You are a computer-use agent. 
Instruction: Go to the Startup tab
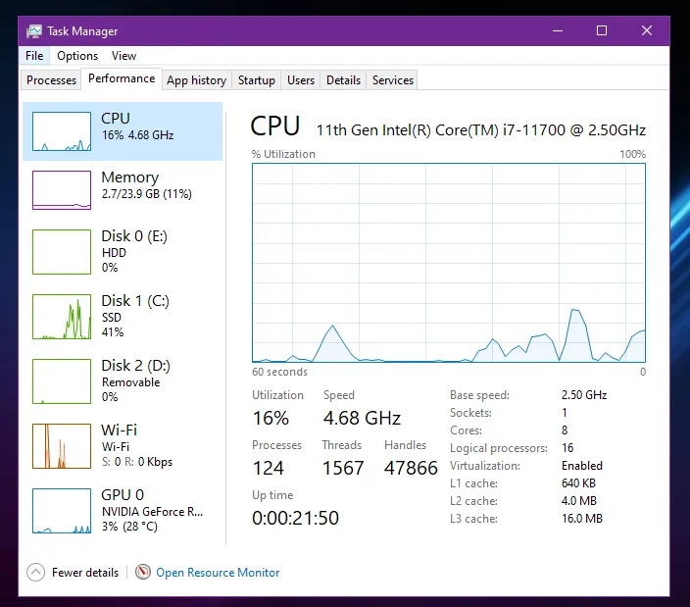click(x=256, y=80)
